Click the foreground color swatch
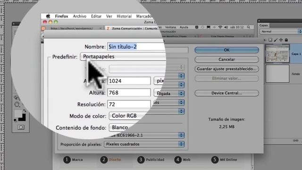 [18, 113]
